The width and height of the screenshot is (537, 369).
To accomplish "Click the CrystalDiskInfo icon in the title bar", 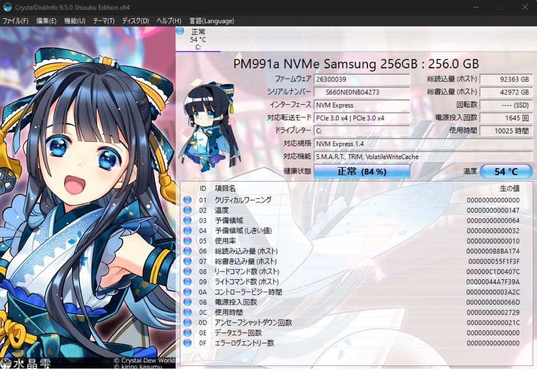I will 7,7.
